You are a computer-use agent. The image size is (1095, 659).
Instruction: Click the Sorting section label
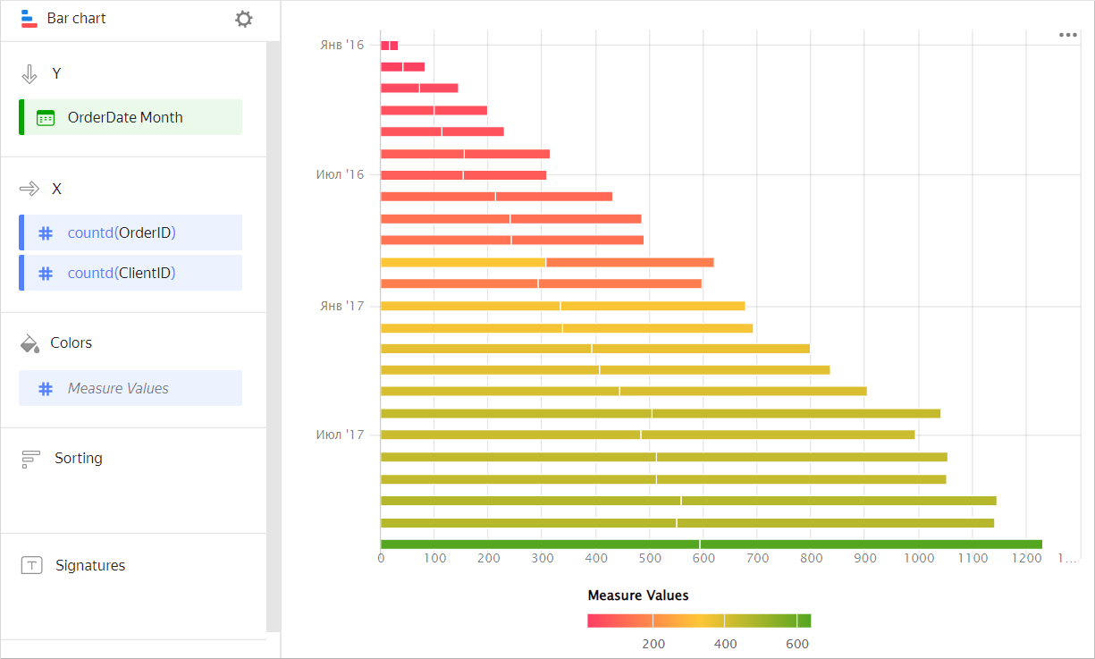[79, 458]
